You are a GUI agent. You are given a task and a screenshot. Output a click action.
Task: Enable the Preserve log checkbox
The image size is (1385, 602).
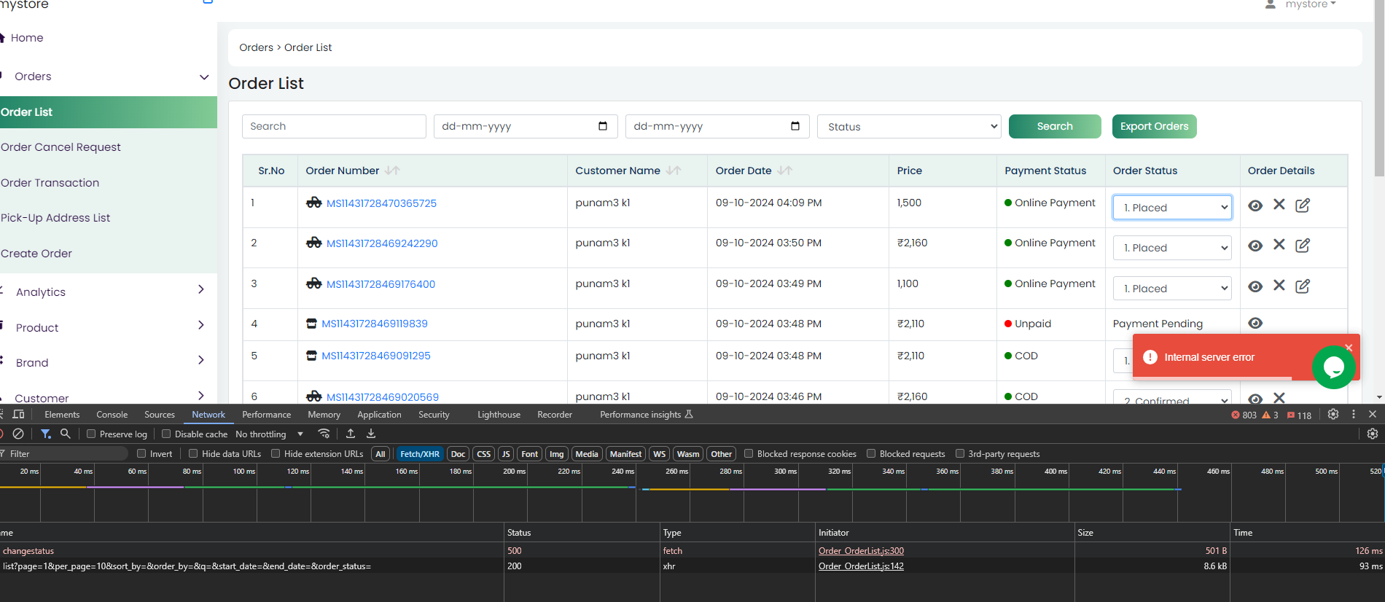[x=91, y=434]
